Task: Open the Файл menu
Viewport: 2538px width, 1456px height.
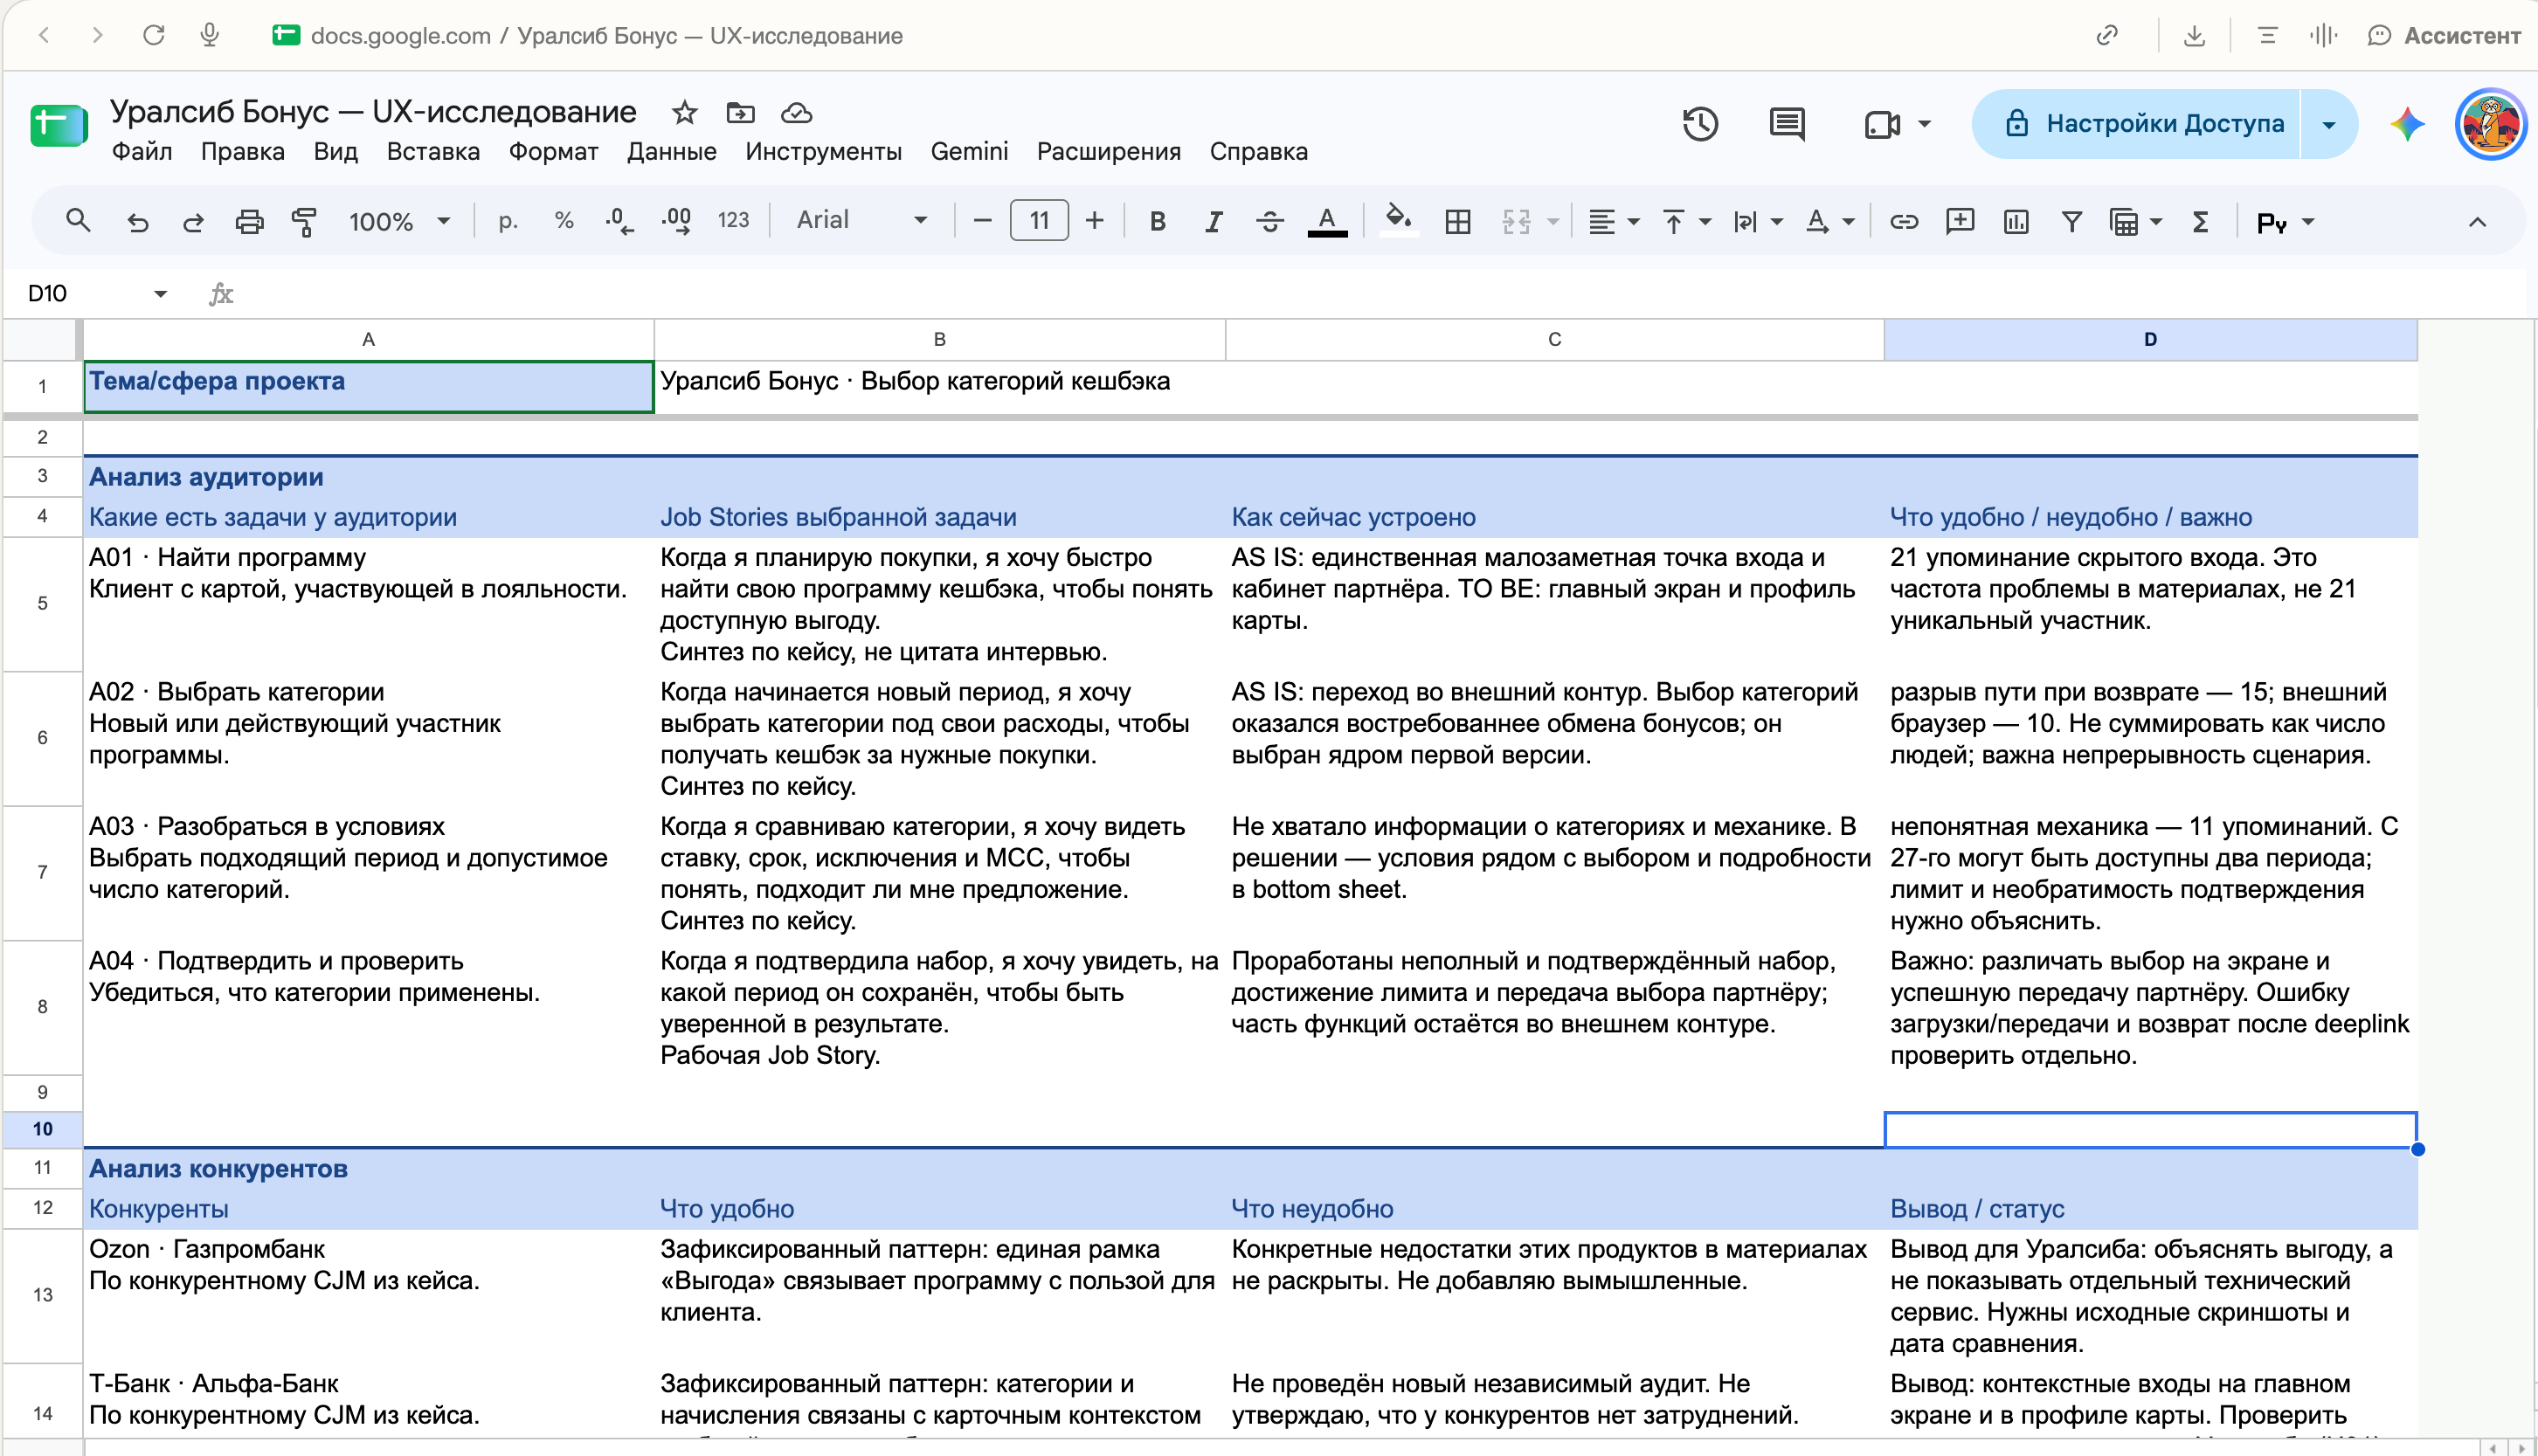Action: tap(141, 152)
